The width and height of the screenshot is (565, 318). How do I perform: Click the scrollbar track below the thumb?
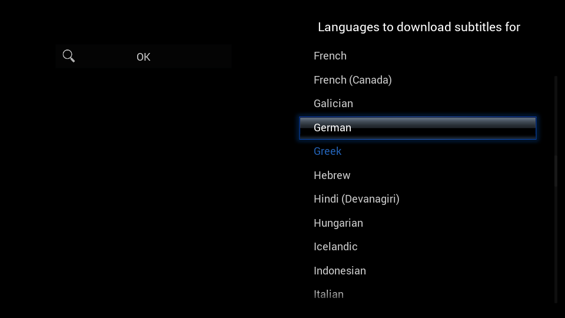click(x=556, y=245)
